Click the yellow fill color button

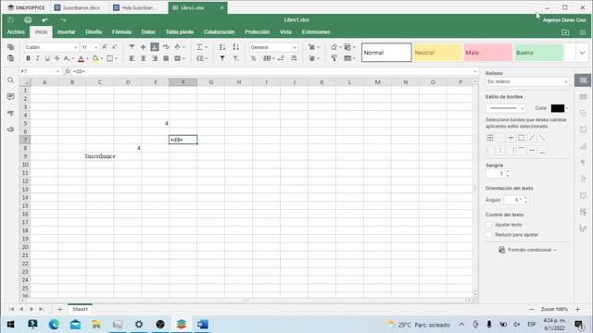tap(95, 58)
